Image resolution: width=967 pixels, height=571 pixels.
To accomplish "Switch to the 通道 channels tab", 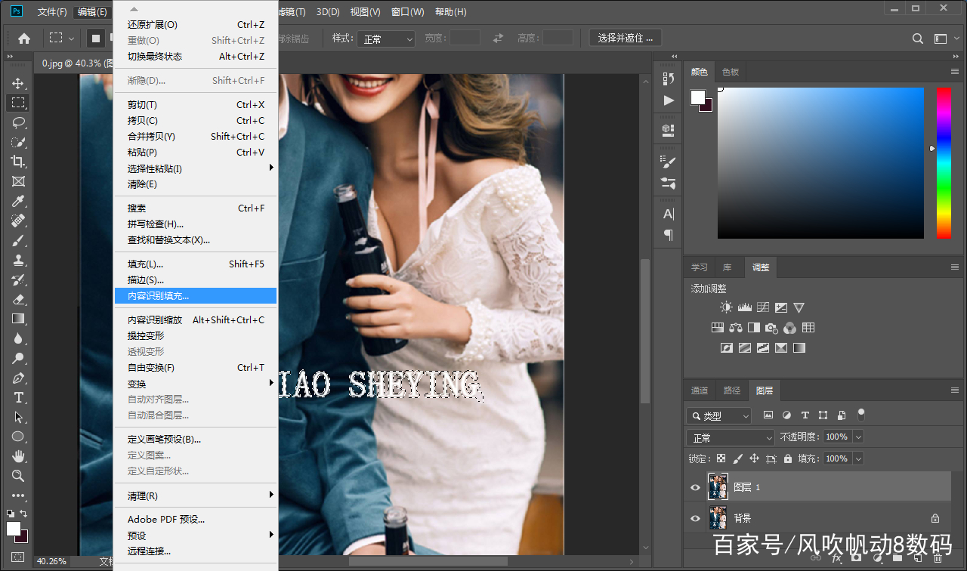I will click(x=700, y=390).
